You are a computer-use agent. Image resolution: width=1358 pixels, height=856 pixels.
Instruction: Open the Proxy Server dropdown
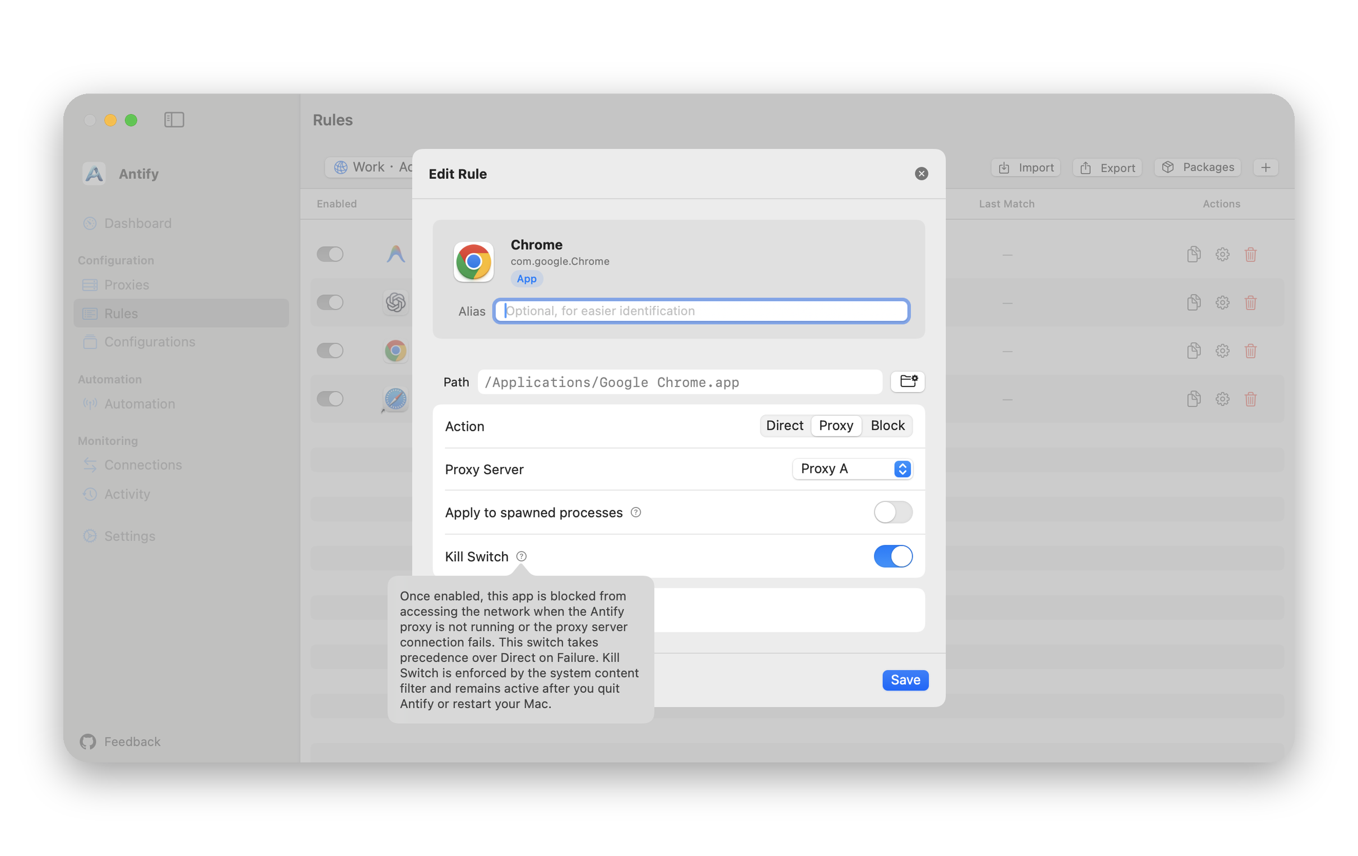[x=852, y=468]
